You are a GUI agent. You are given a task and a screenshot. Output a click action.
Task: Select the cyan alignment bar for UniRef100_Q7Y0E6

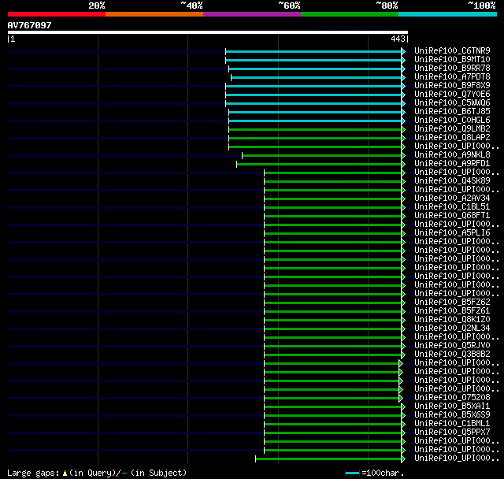click(313, 95)
